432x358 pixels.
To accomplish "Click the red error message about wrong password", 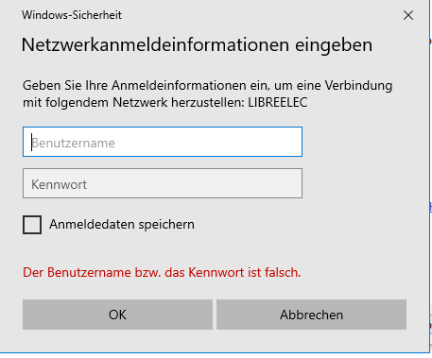I will pyautogui.click(x=162, y=272).
